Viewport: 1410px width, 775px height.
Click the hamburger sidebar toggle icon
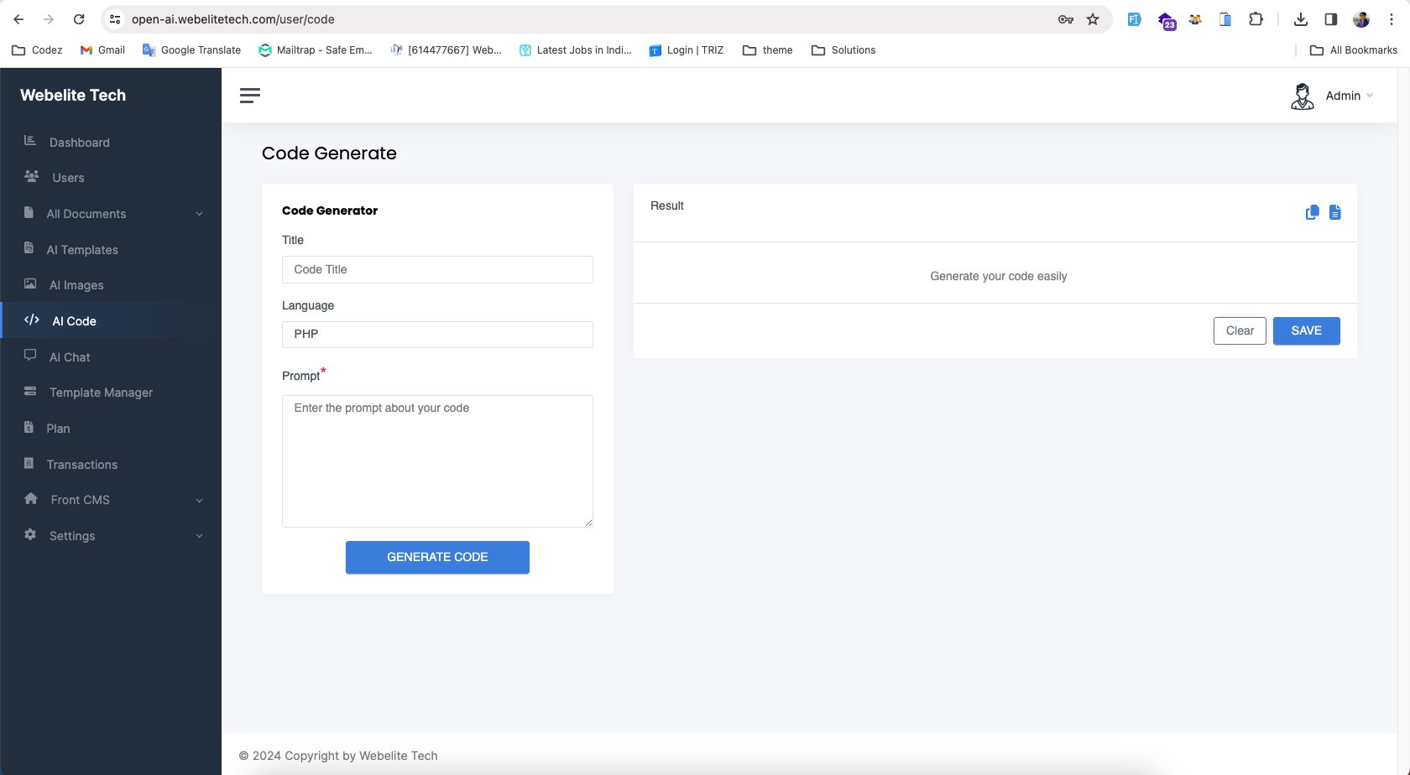pyautogui.click(x=249, y=96)
